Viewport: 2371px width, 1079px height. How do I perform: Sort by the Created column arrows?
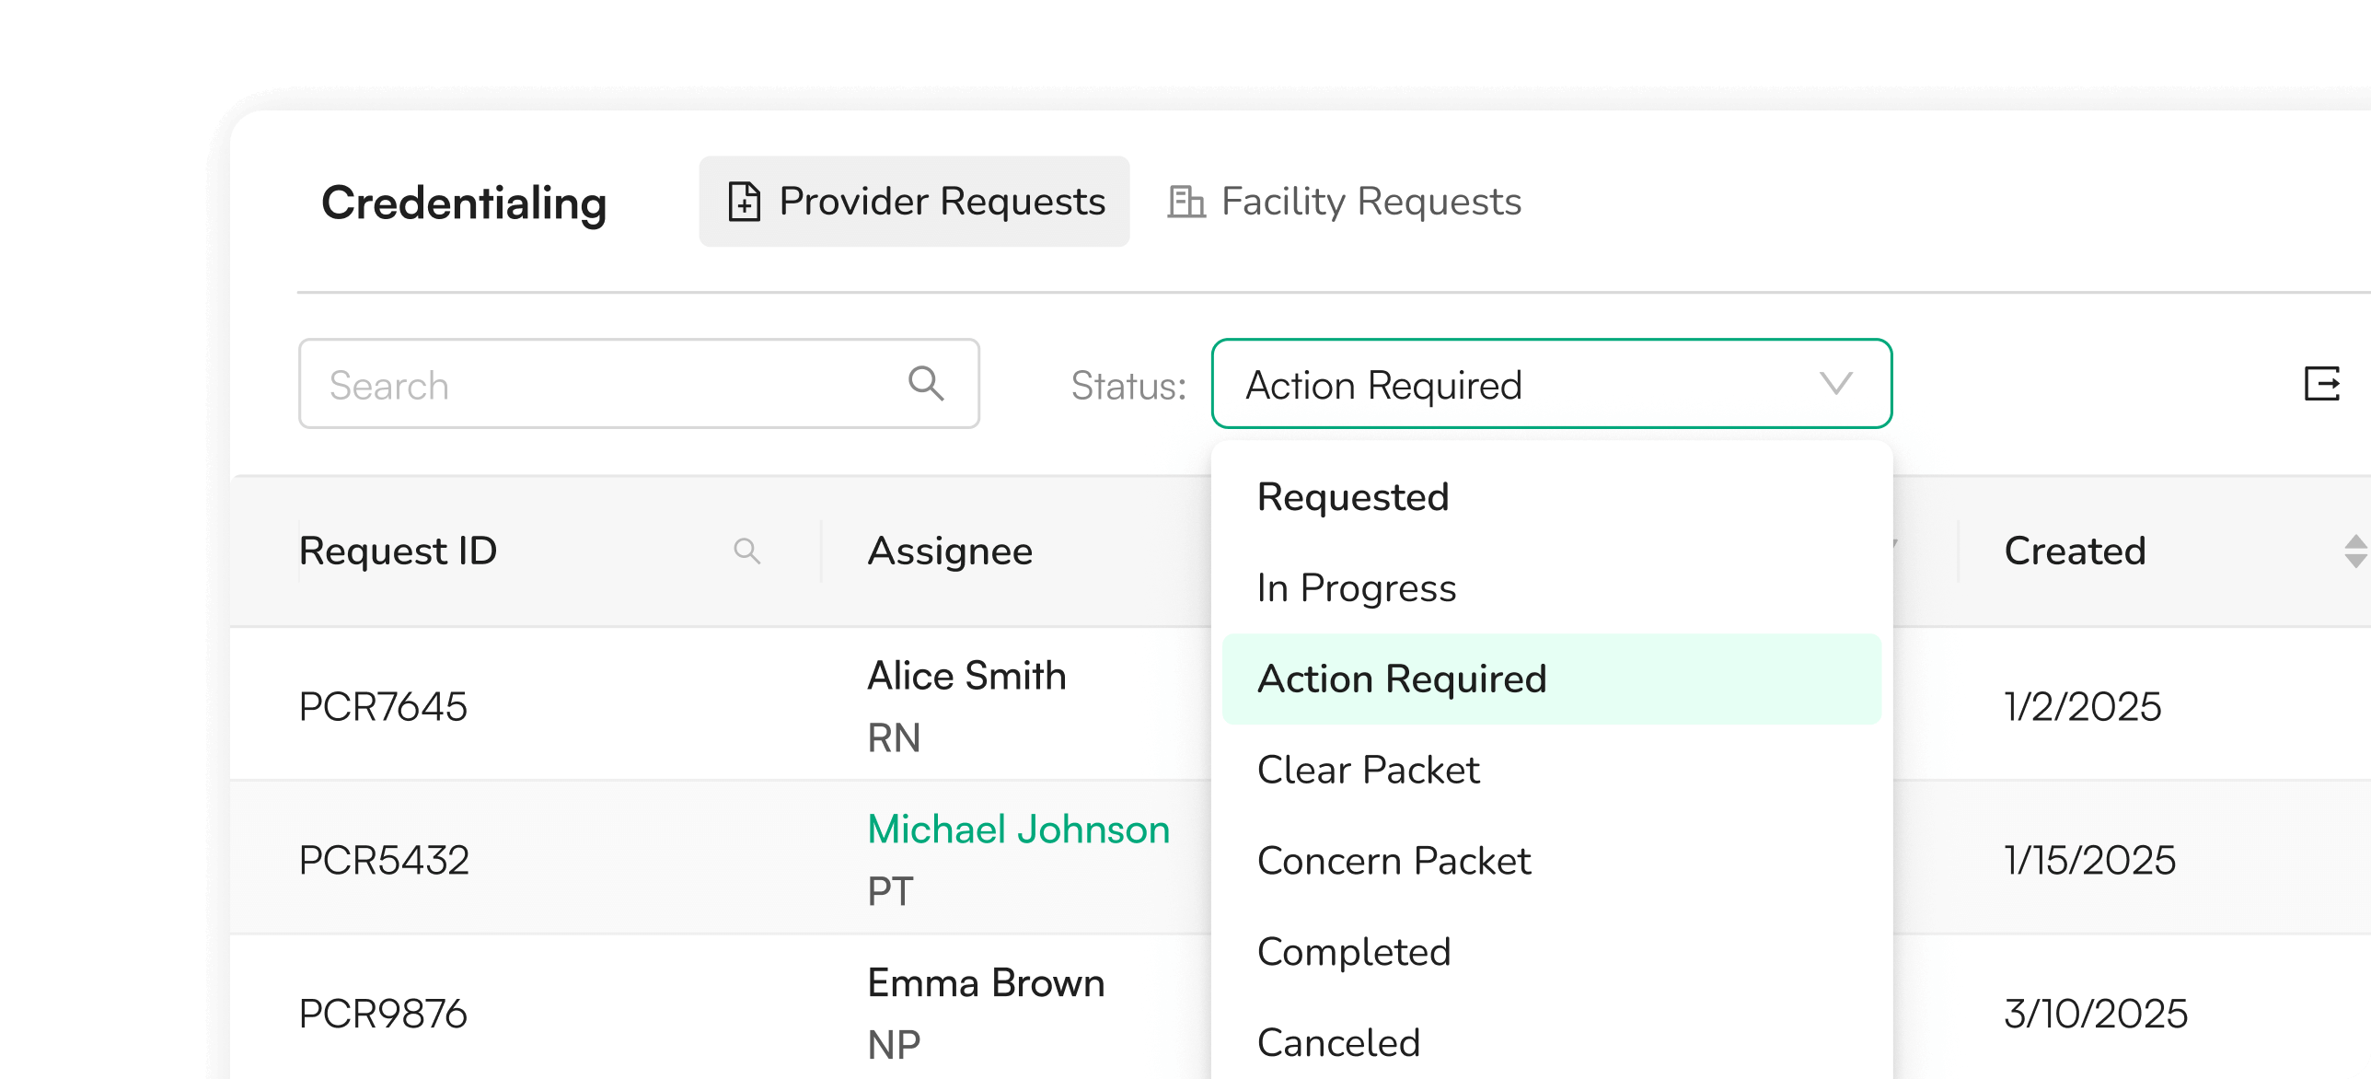tap(2355, 551)
